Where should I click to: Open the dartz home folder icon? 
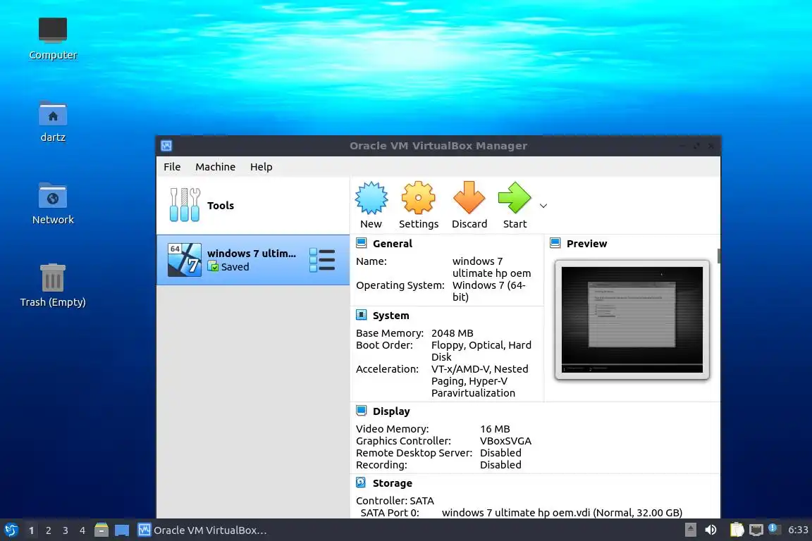pyautogui.click(x=53, y=121)
